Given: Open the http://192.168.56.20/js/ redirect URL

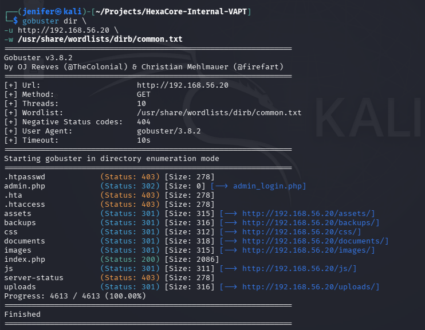Looking at the screenshot, I should click(x=297, y=269).
